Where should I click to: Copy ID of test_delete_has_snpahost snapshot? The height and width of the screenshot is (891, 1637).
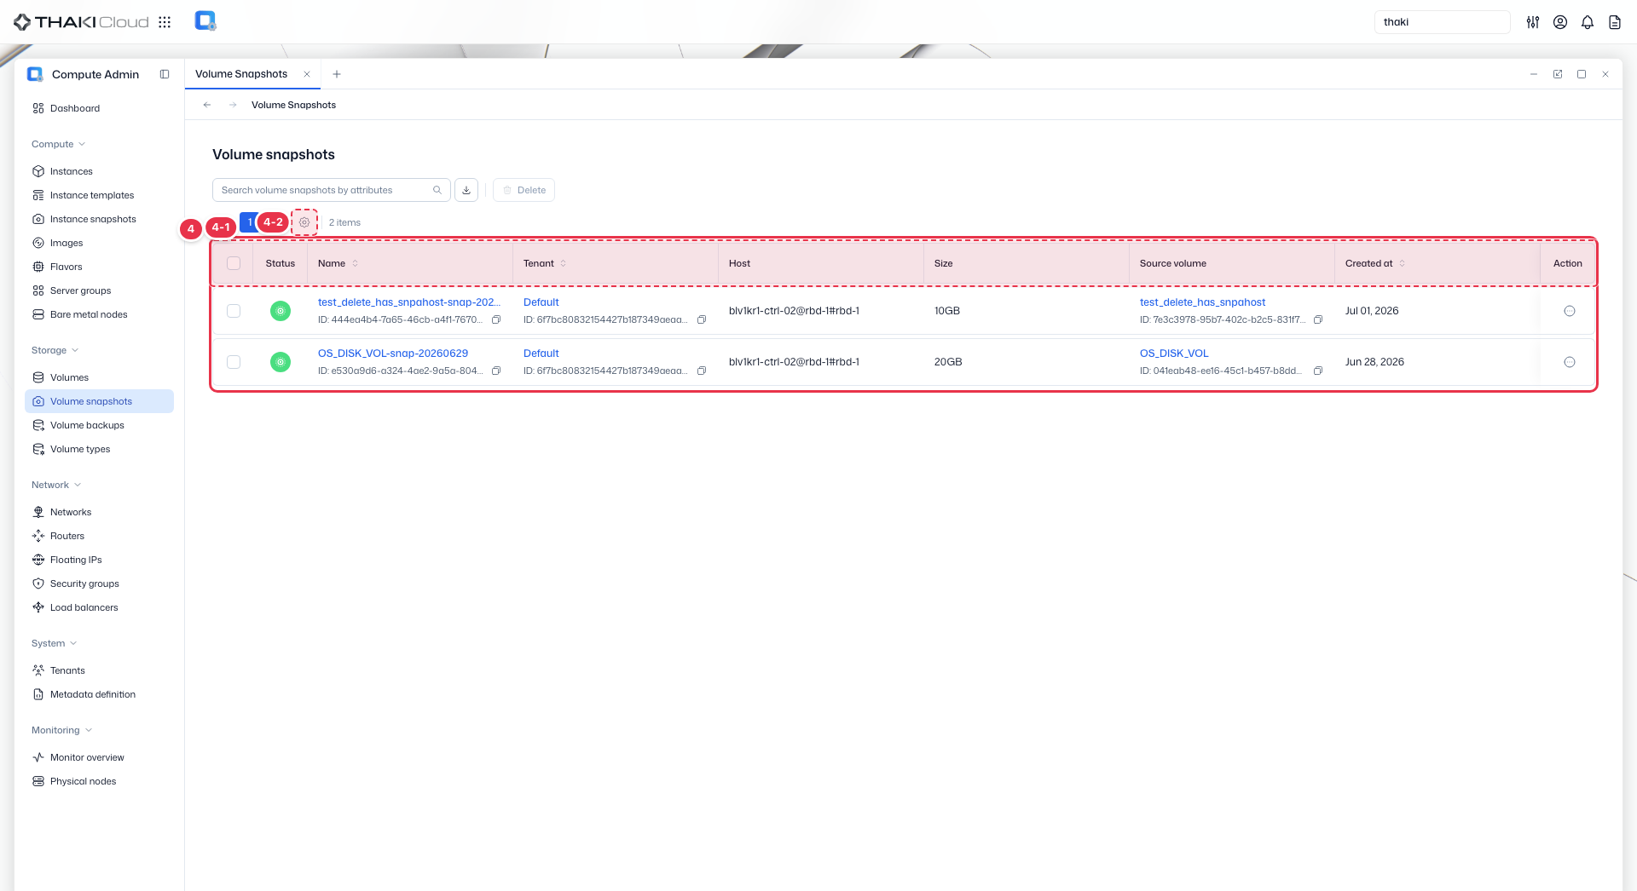click(496, 319)
